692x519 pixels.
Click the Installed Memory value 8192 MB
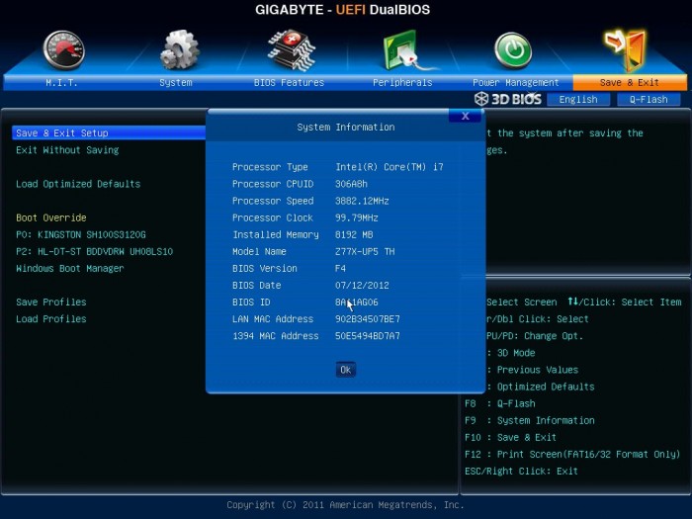pyautogui.click(x=354, y=235)
